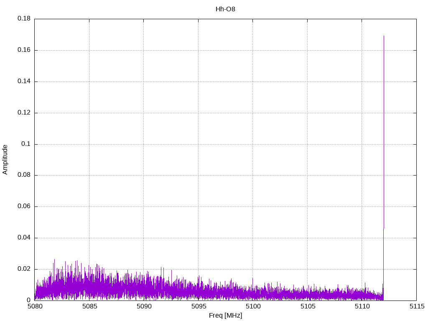Image resolution: width=428 pixels, height=321 pixels.
Task: Click the 5080 x-axis tick label
Action: click(x=35, y=307)
